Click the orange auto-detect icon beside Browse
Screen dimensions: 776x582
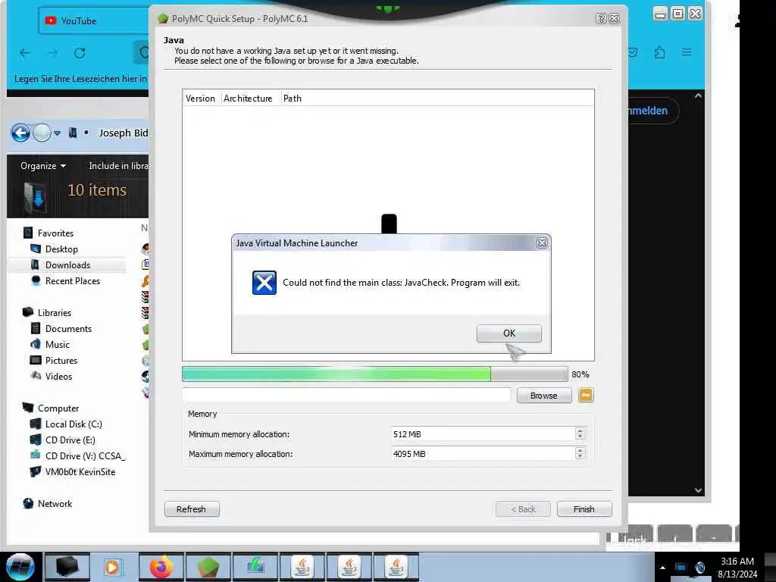pyautogui.click(x=586, y=395)
